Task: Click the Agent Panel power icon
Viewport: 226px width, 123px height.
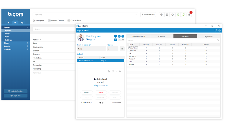Action: pyautogui.click(x=220, y=30)
